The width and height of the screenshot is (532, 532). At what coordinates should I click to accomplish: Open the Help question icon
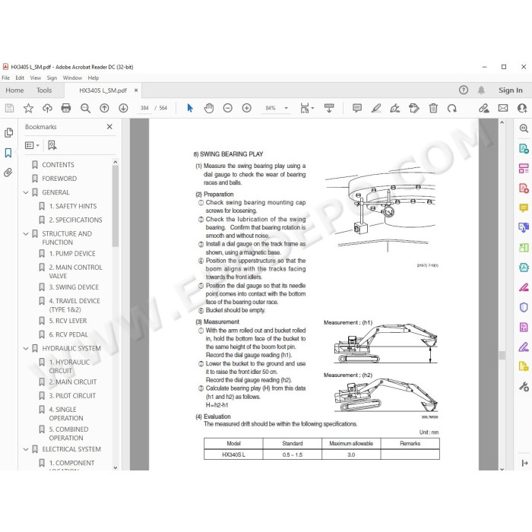coord(464,90)
